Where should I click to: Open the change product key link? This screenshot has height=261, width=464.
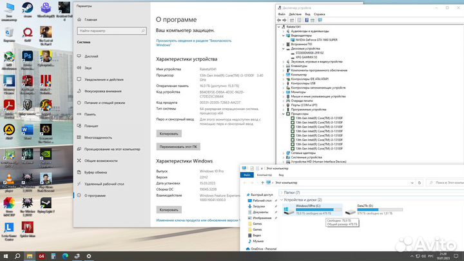198,220
